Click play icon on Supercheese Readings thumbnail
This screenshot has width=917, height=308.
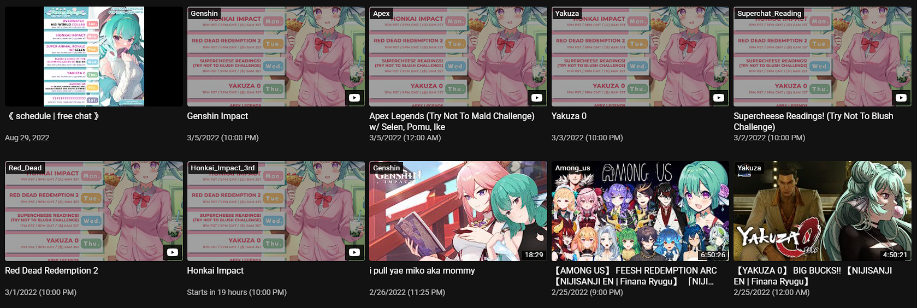901,98
